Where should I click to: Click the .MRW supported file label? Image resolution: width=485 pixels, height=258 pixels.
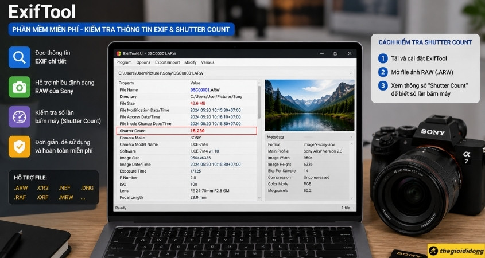pyautogui.click(x=65, y=197)
